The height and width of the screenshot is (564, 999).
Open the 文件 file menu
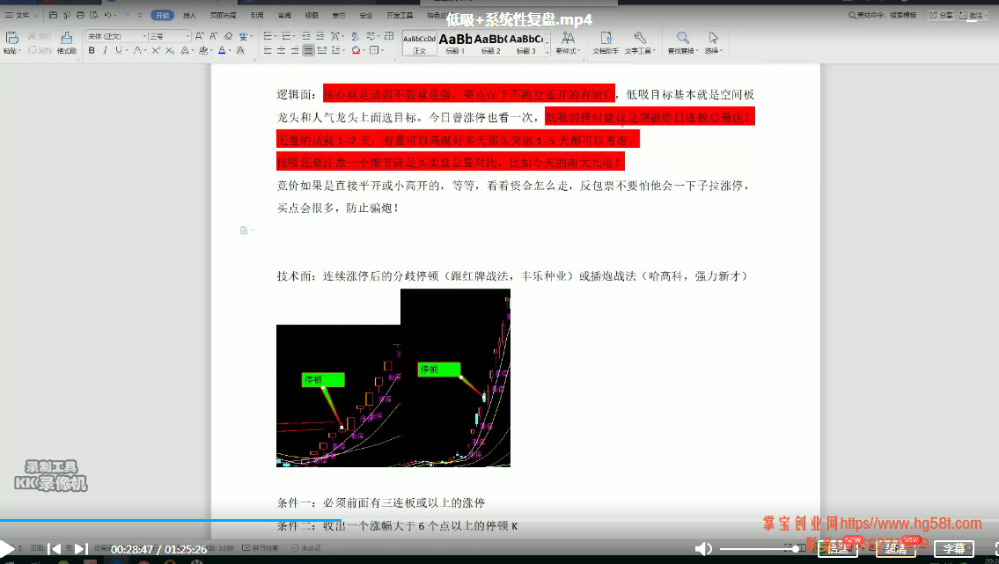(22, 15)
